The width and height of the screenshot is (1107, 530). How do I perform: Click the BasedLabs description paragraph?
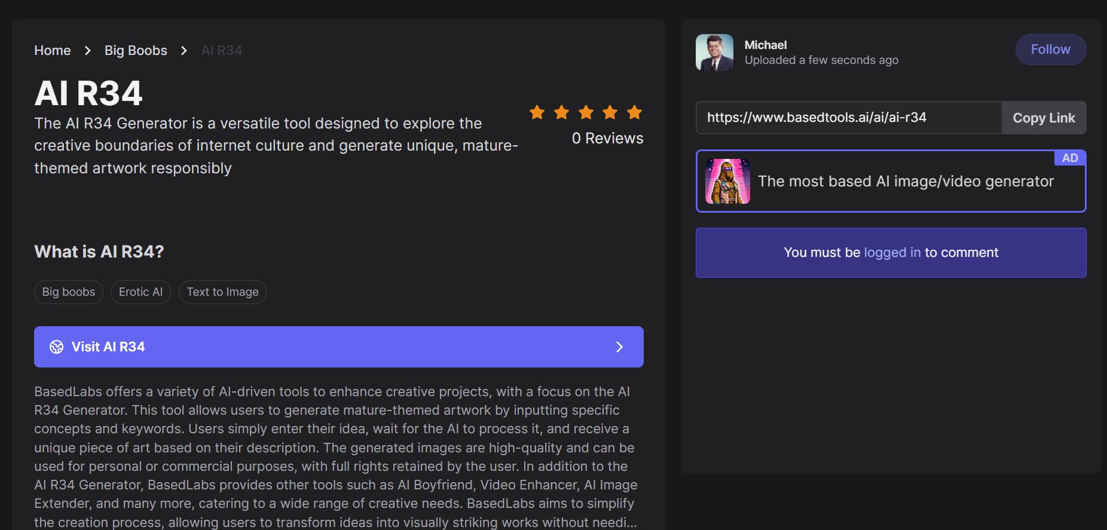point(336,457)
